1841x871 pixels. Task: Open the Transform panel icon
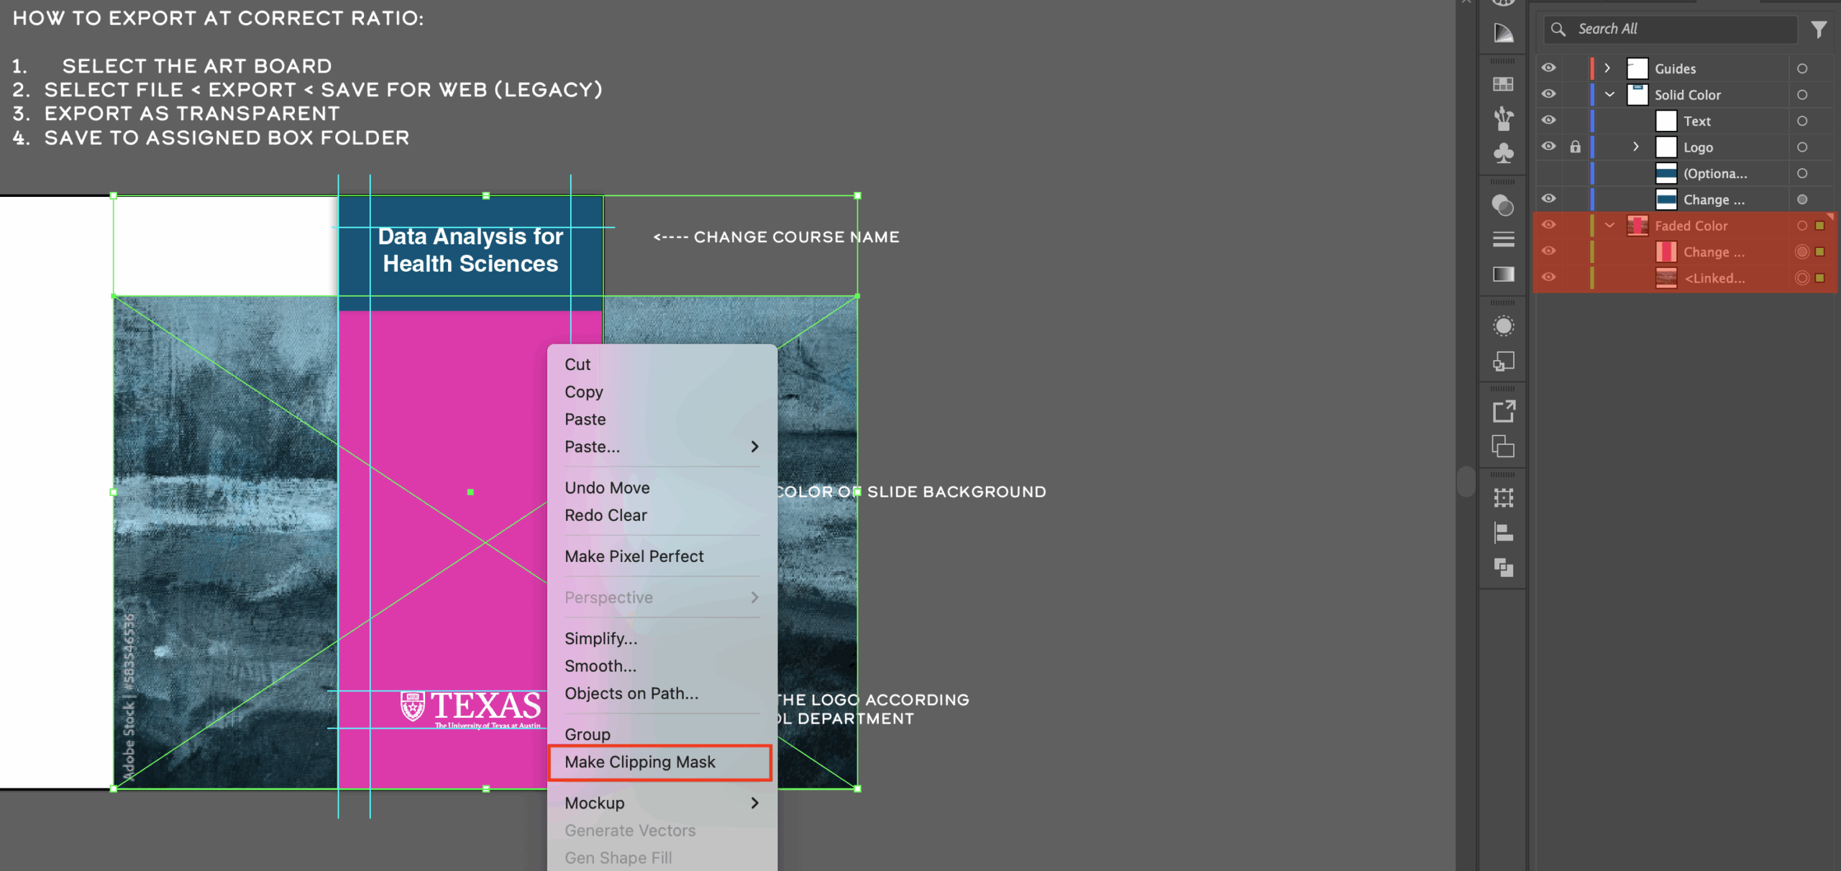pos(1503,498)
